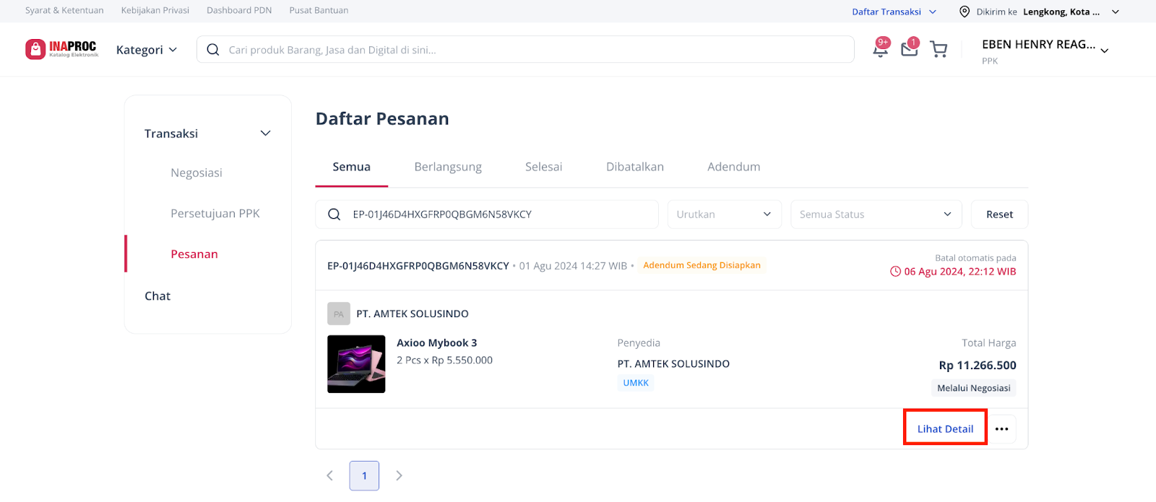The height and width of the screenshot is (502, 1156).
Task: Open the three-dots more options button
Action: coord(1001,429)
